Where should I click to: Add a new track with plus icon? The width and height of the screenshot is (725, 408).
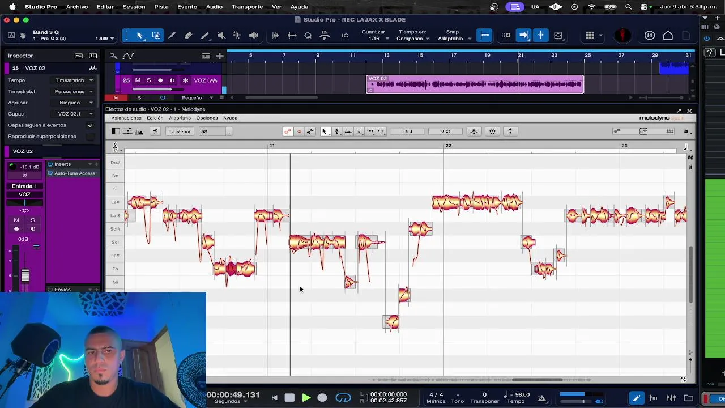coord(220,56)
